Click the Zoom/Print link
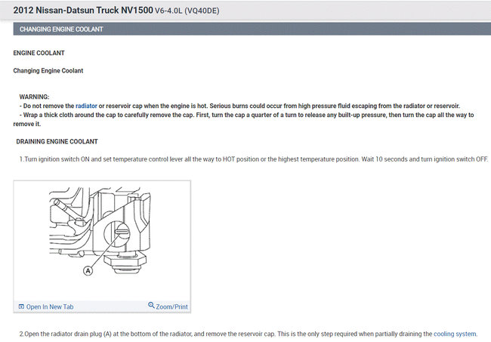 pos(172,307)
